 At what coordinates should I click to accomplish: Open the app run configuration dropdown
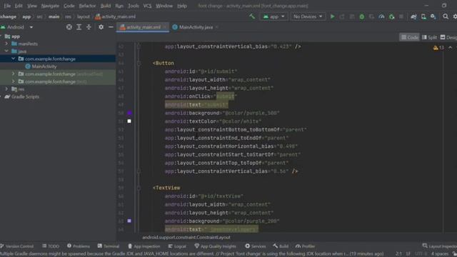[274, 16]
